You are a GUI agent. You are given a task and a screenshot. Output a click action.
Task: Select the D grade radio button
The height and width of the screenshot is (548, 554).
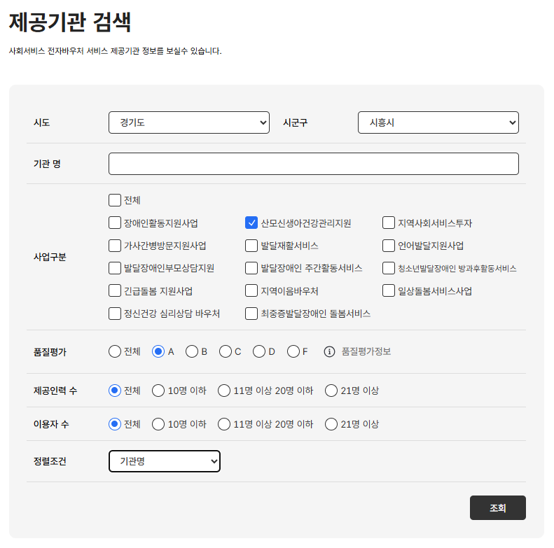(x=259, y=351)
